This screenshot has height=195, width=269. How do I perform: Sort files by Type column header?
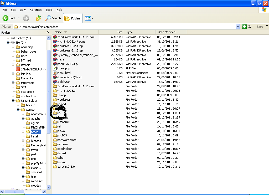140,32
